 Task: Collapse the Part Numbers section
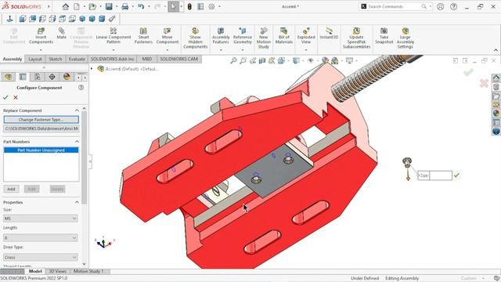[x=77, y=141]
